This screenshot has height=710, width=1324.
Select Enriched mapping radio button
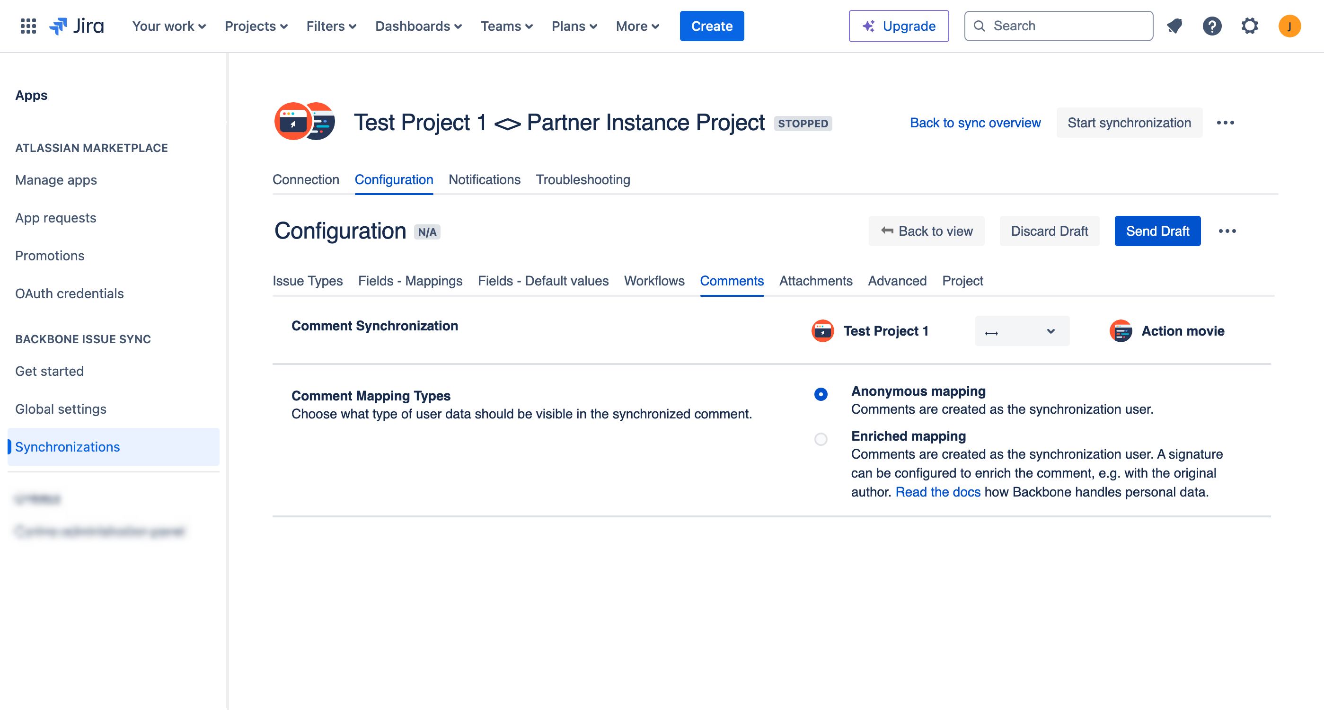821,439
